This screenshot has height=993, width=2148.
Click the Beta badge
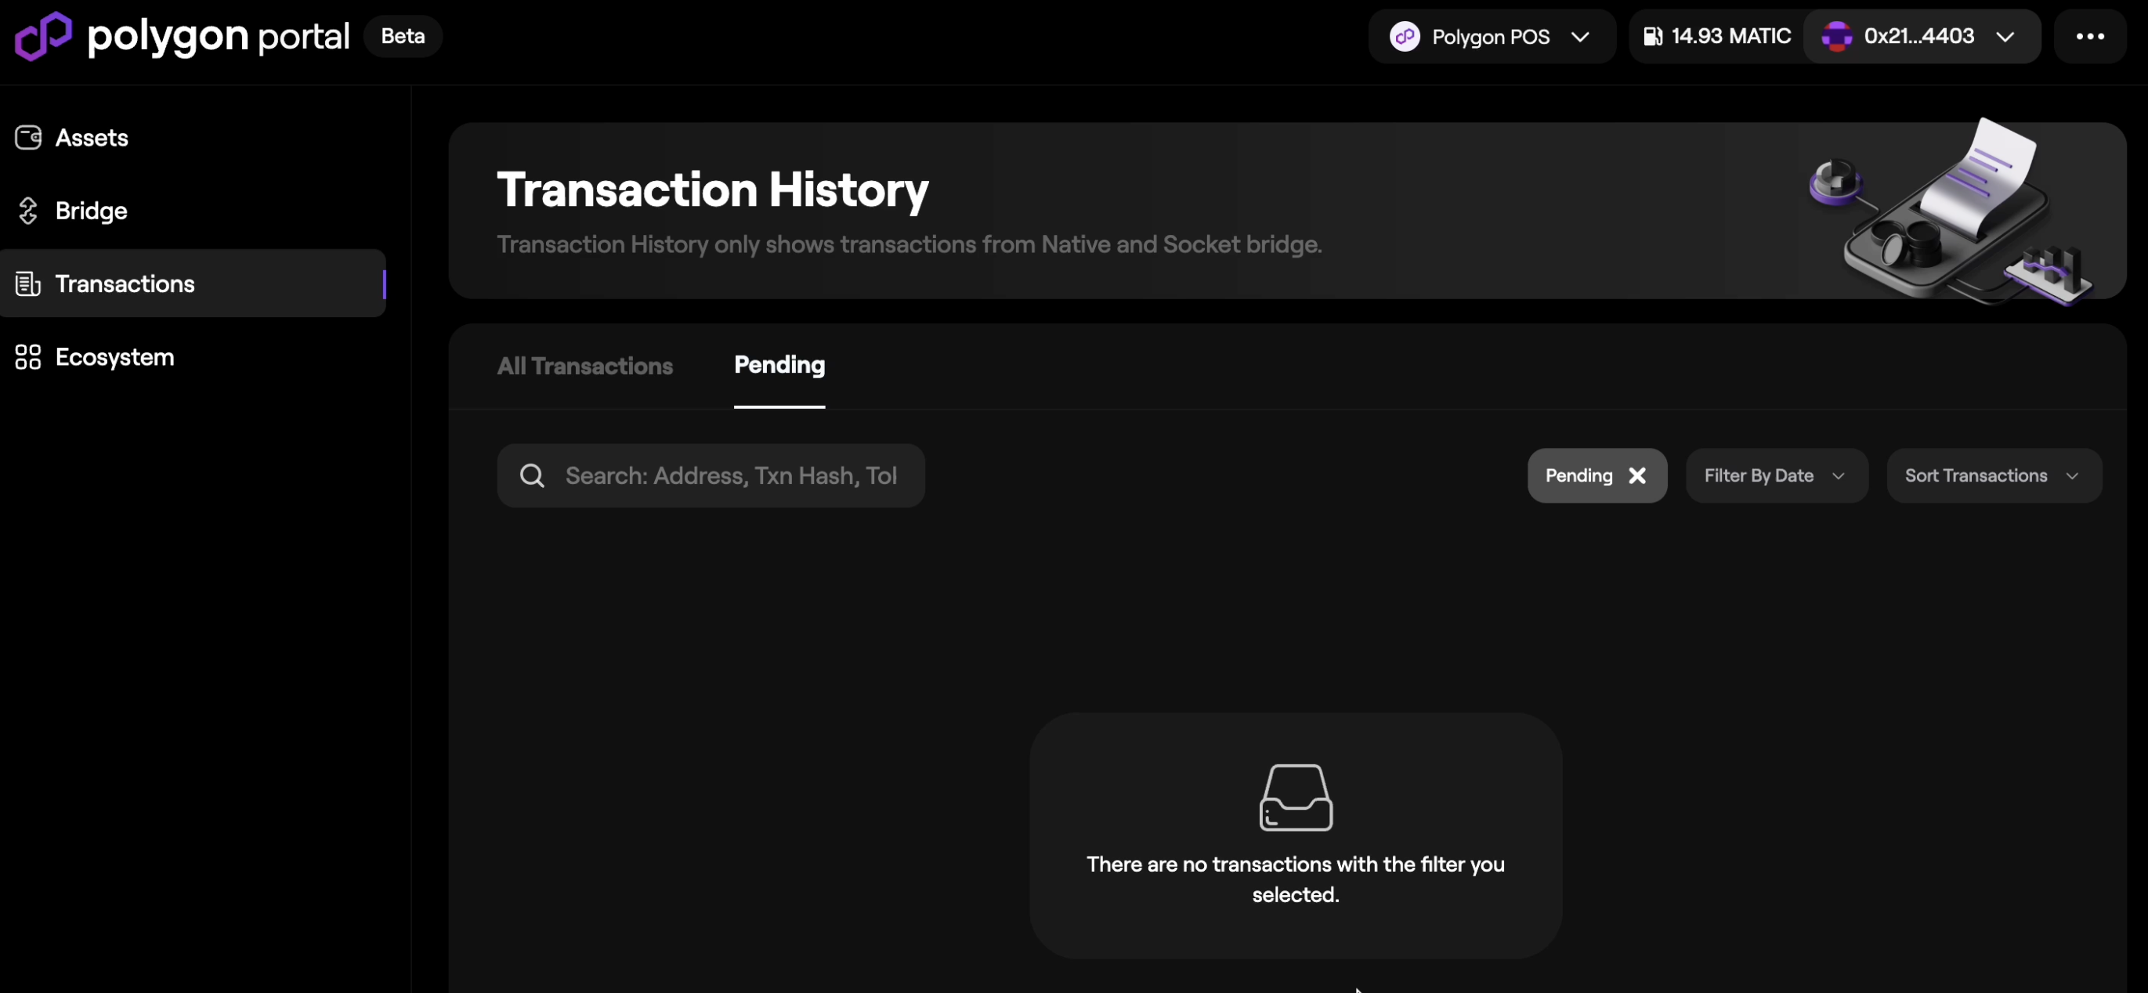point(403,36)
